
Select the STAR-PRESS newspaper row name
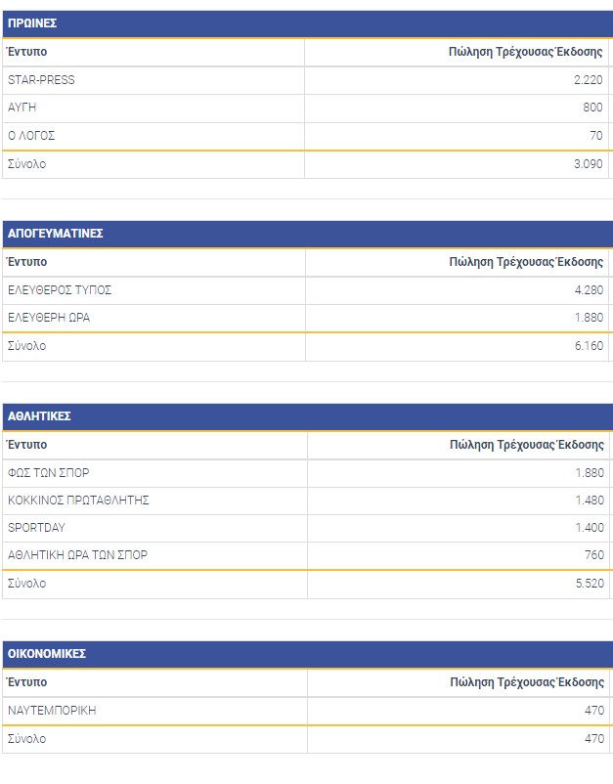point(41,80)
